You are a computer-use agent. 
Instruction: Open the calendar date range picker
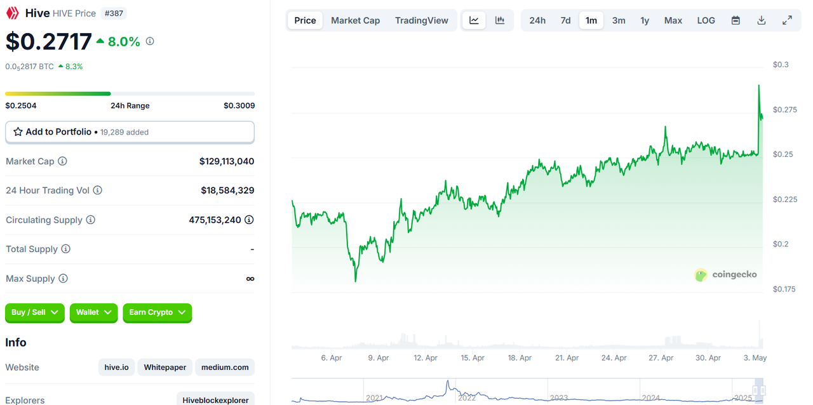coord(736,20)
